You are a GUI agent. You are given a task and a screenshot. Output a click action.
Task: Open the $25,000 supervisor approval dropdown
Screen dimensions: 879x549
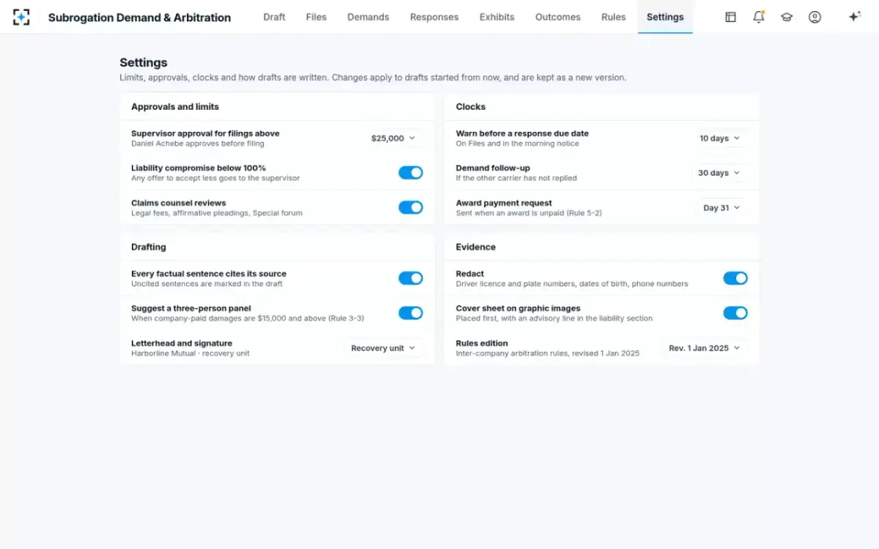pyautogui.click(x=393, y=138)
